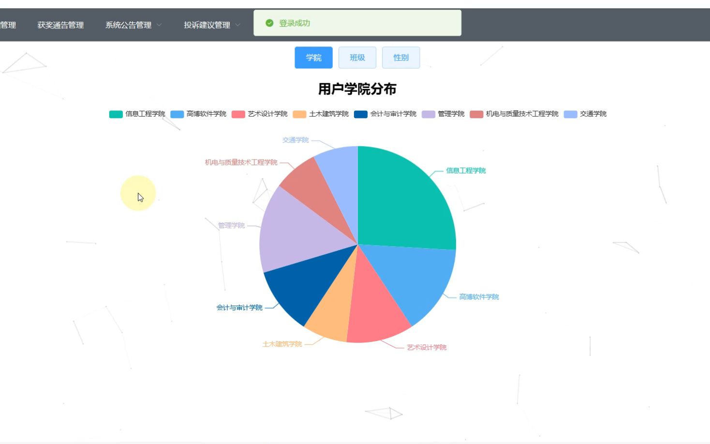
Task: Click the green success check icon
Action: pos(269,23)
